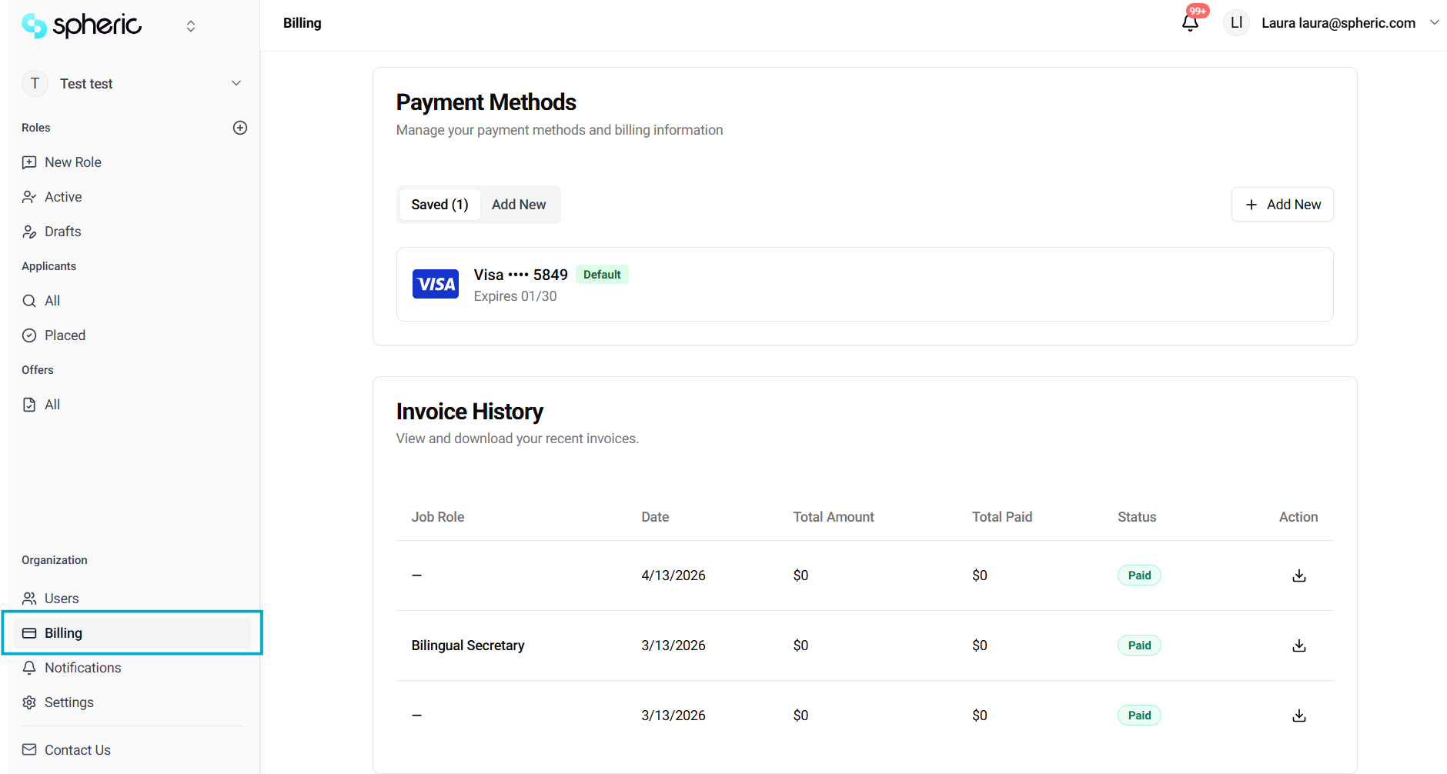Open the workspace switcher arrows
The height and width of the screenshot is (774, 1447).
tap(191, 26)
